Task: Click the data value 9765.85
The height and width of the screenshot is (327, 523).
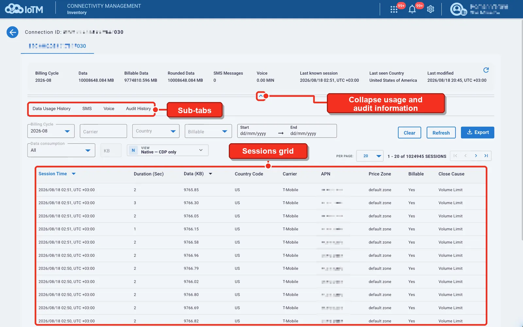Action: click(x=191, y=190)
